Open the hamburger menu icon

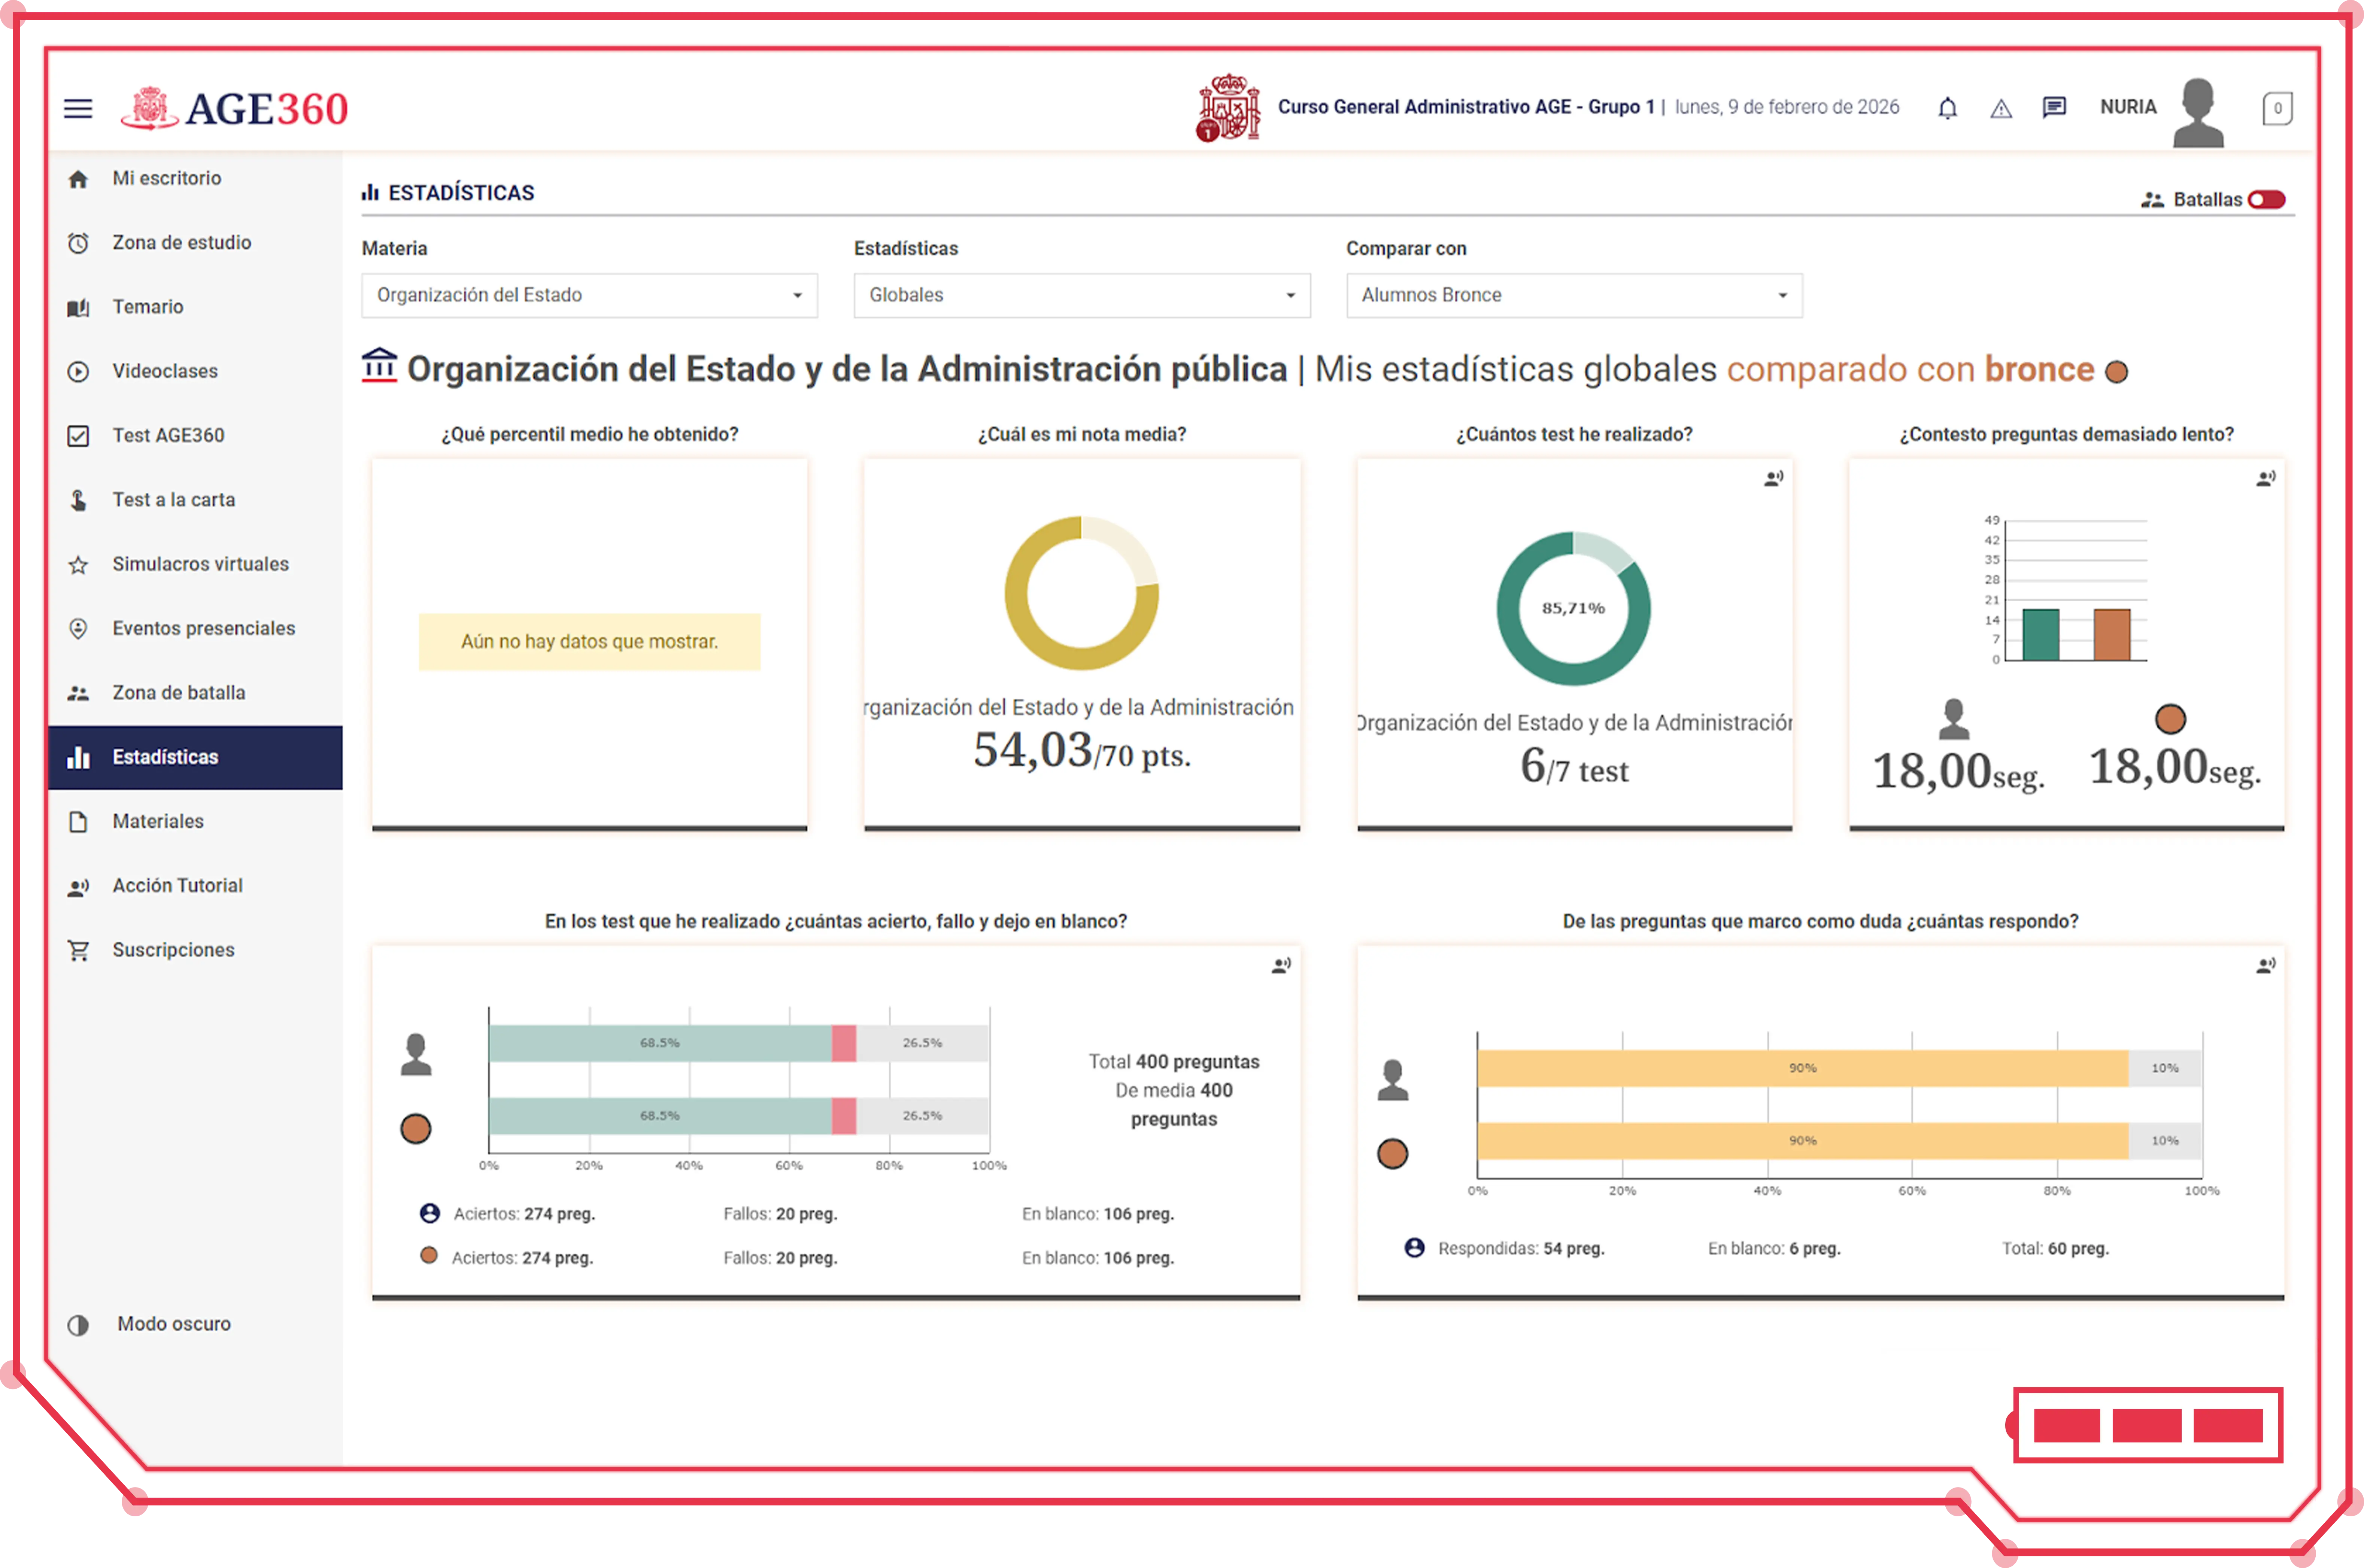tap(78, 108)
